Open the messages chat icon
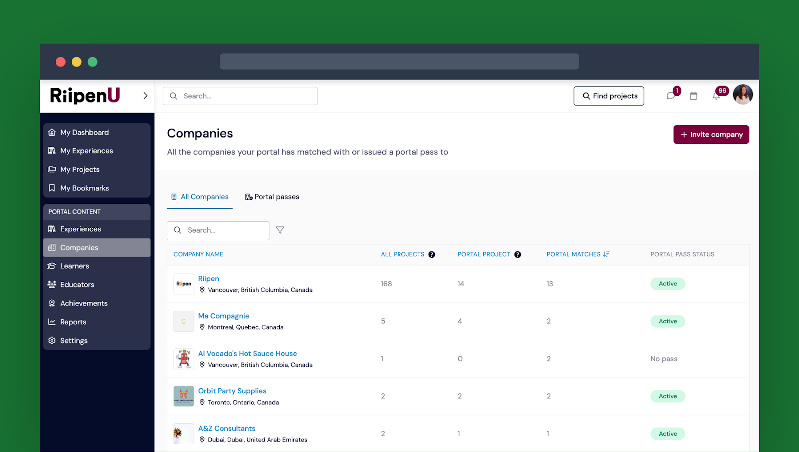This screenshot has width=799, height=452. point(671,96)
